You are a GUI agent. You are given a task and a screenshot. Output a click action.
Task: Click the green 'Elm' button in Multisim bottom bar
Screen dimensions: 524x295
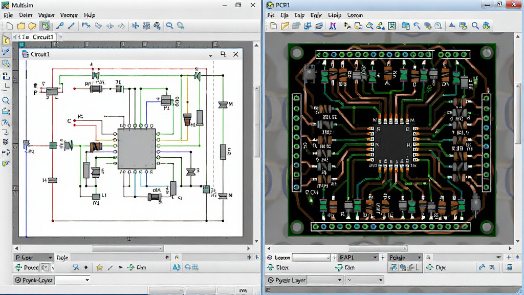click(x=137, y=267)
